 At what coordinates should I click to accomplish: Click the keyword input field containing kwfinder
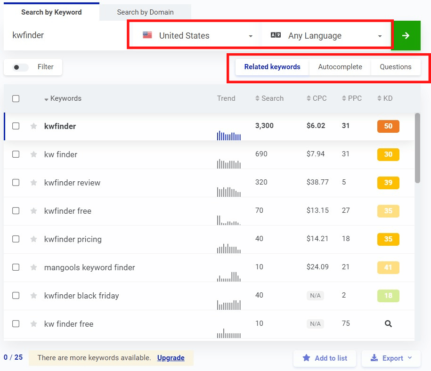point(65,35)
